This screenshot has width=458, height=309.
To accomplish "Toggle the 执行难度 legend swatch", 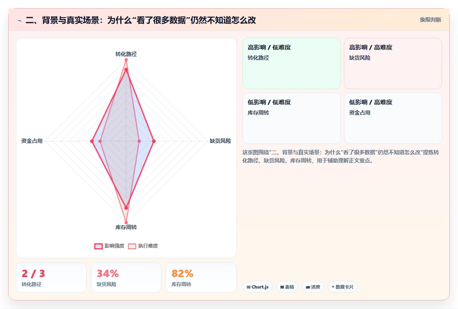I will pyautogui.click(x=132, y=246).
